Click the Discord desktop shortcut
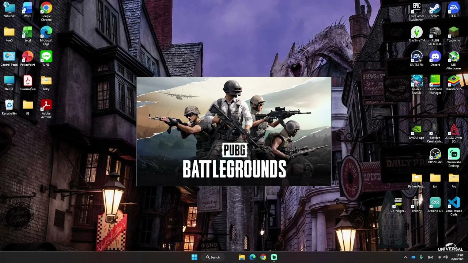This screenshot has width=468, height=263. click(x=435, y=59)
